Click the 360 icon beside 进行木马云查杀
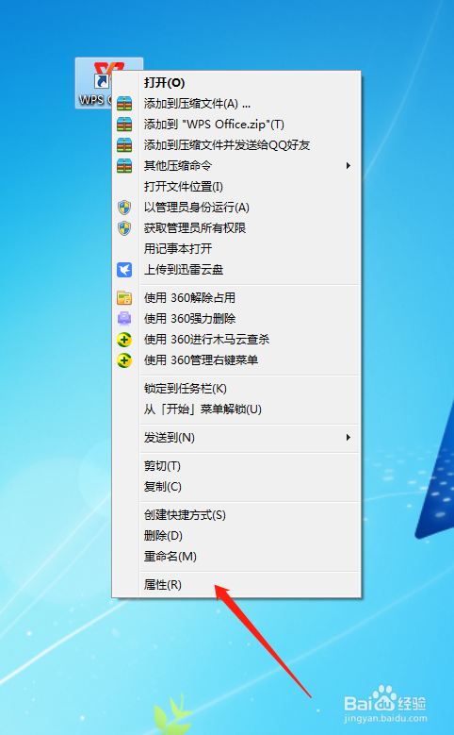The width and height of the screenshot is (454, 735). point(124,340)
